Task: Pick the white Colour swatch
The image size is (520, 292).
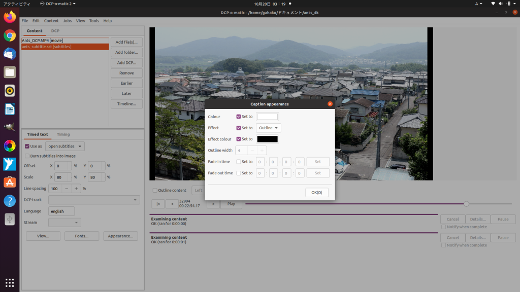Action: click(267, 117)
